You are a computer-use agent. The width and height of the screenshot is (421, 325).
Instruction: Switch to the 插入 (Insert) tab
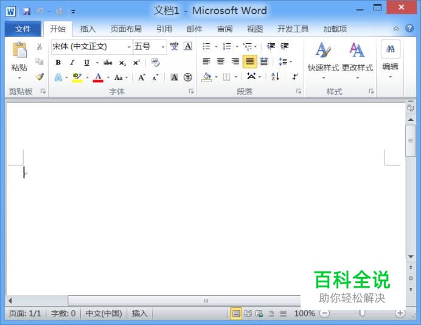pyautogui.click(x=88, y=29)
